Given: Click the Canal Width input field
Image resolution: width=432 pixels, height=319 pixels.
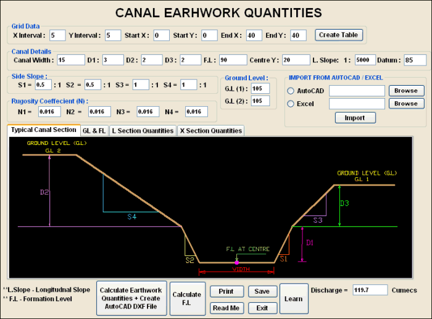Looking at the screenshot, I should pos(70,60).
